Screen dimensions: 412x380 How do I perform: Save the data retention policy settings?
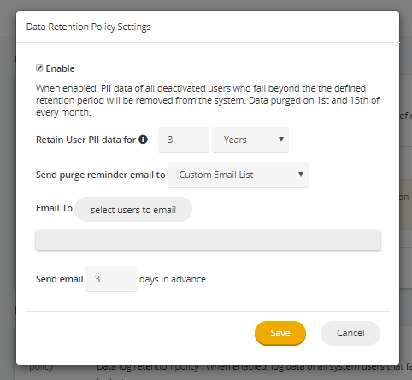pos(280,333)
